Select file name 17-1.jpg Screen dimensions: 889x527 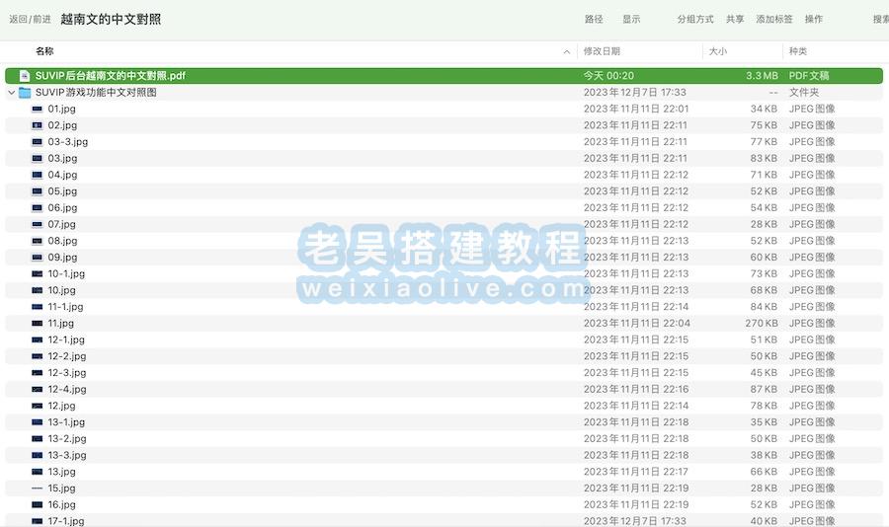(x=66, y=521)
